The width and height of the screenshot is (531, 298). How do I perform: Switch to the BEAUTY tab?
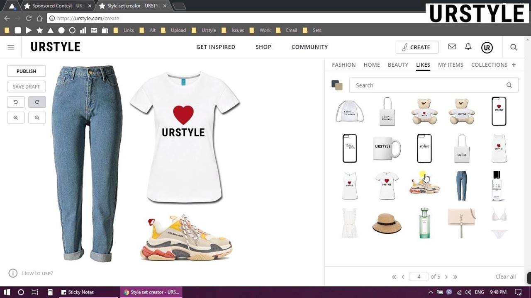pos(398,65)
